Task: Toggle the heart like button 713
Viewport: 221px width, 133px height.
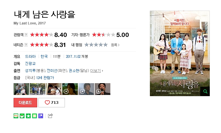Action: point(52,103)
